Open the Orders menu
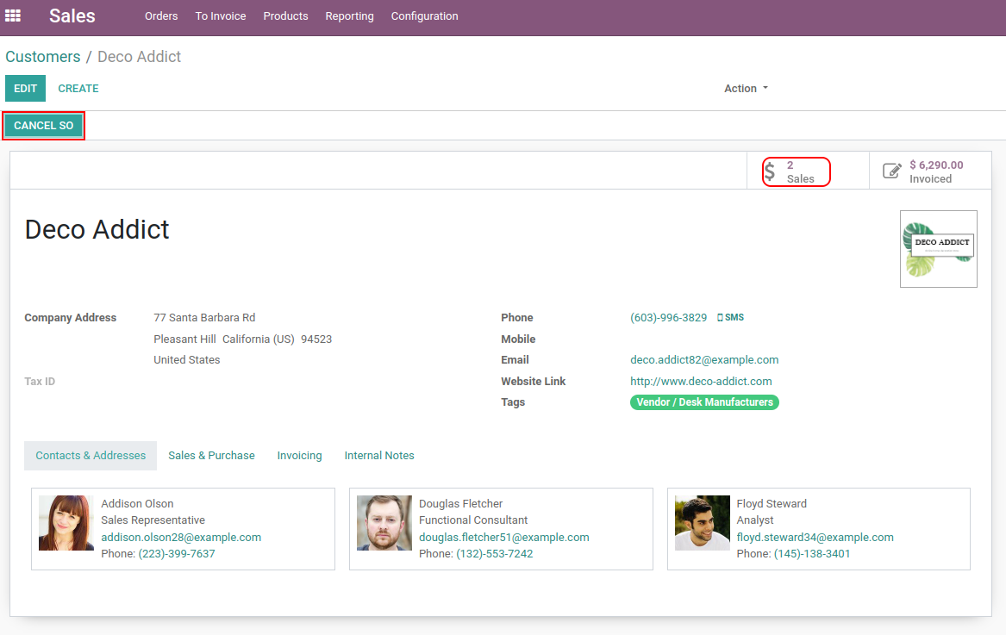This screenshot has height=635, width=1006. pyautogui.click(x=161, y=16)
